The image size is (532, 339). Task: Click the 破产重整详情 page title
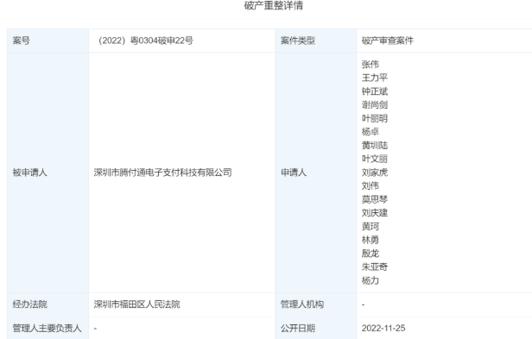coord(274,5)
